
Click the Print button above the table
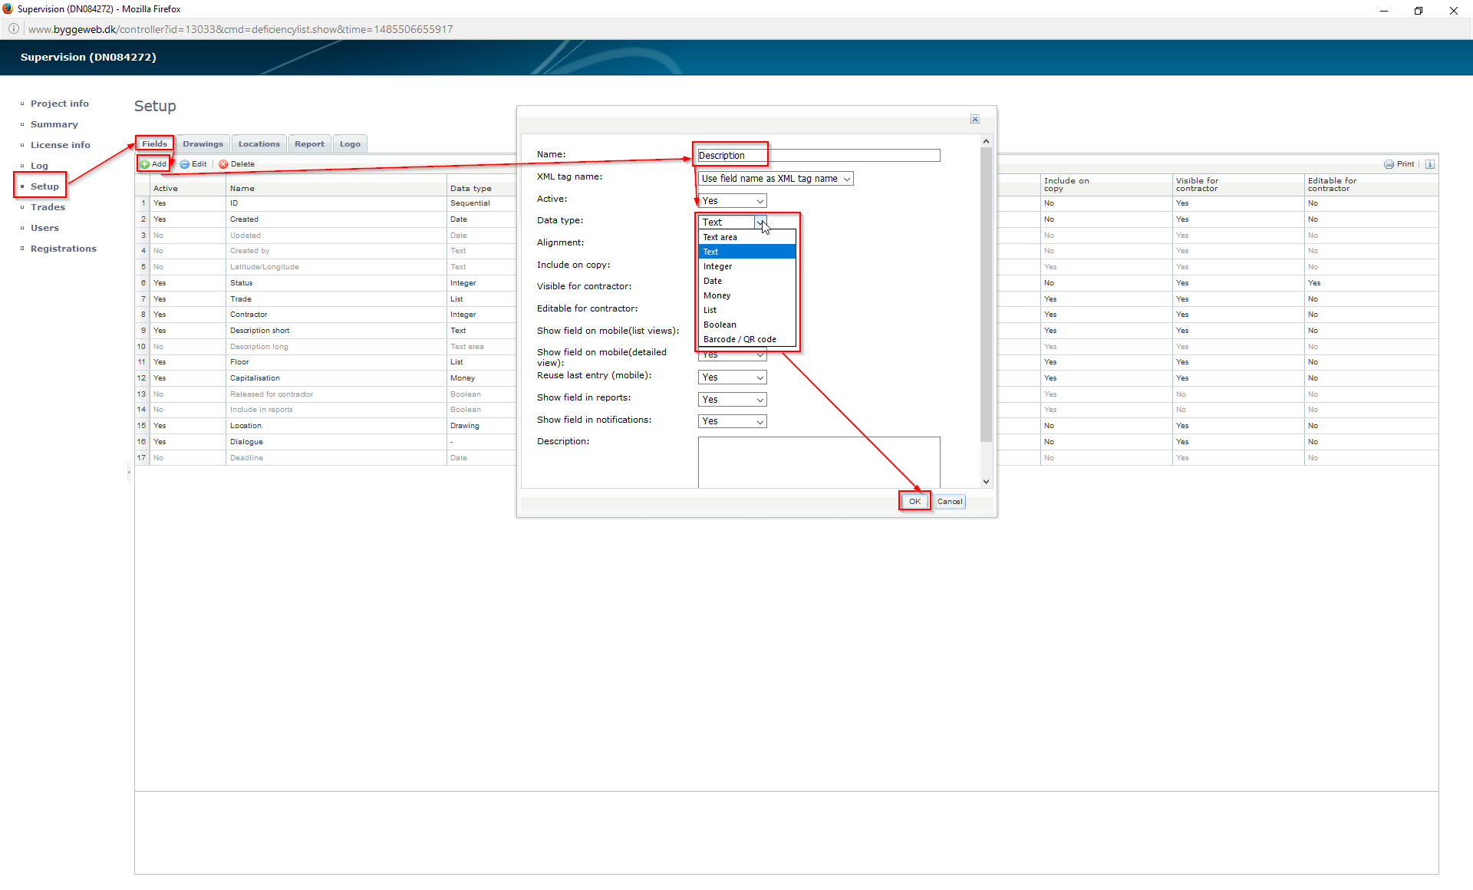1399,164
